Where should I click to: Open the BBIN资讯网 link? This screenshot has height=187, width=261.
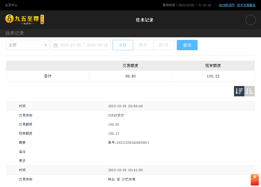pos(226,5)
